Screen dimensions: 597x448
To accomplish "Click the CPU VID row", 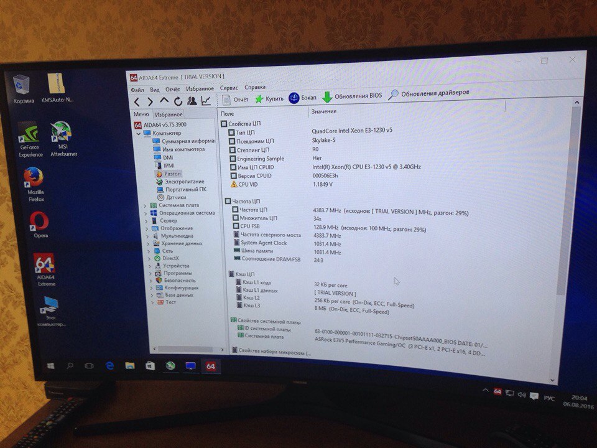I will (282, 184).
